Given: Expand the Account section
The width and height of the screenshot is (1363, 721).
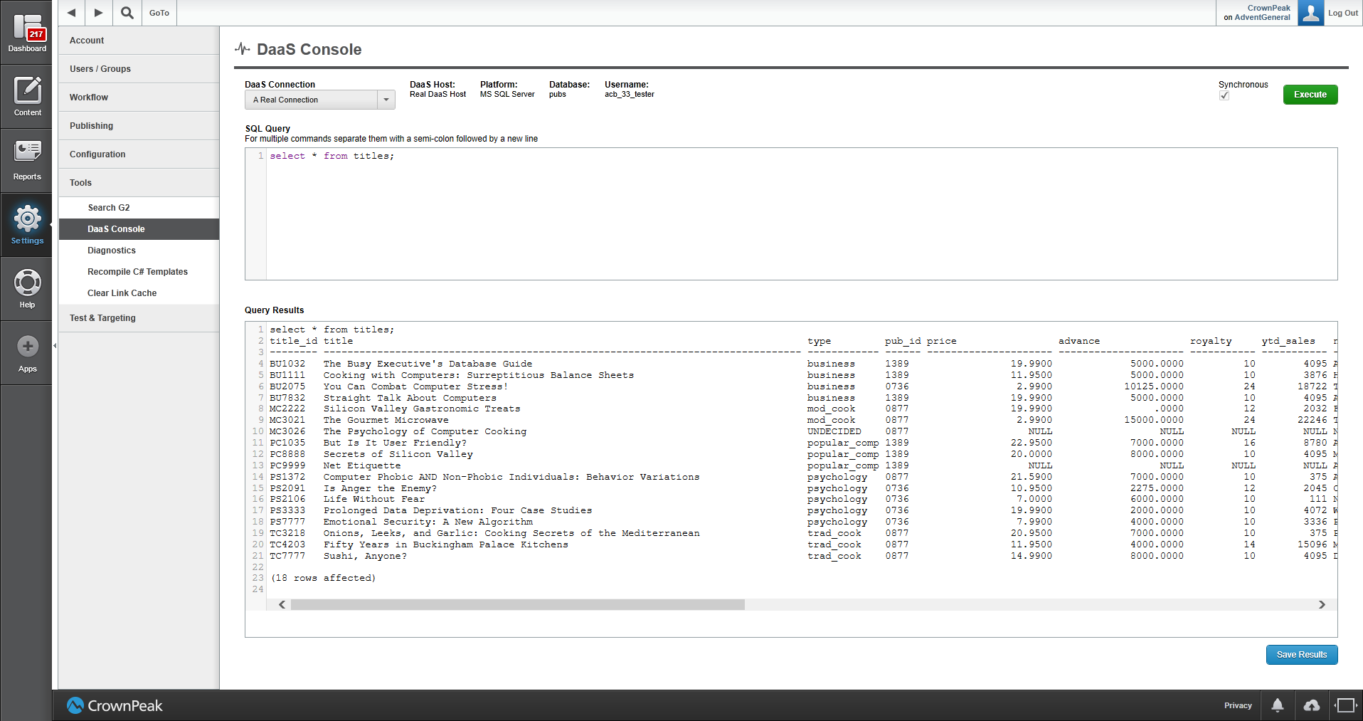Looking at the screenshot, I should coord(139,41).
